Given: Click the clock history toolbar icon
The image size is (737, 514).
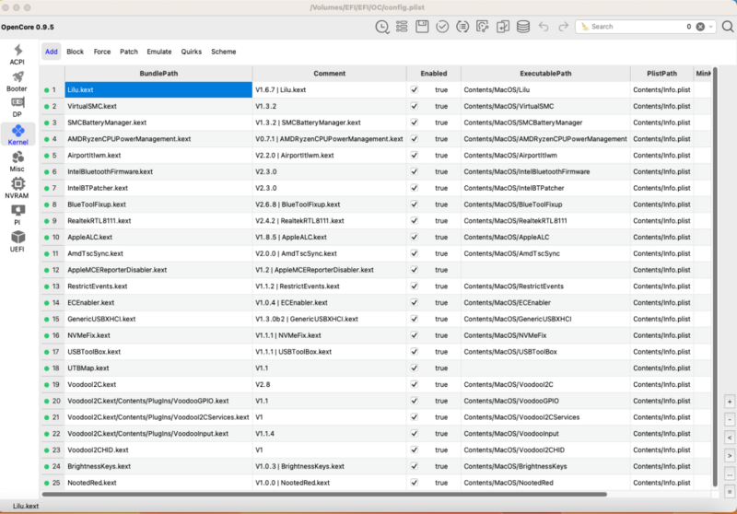Looking at the screenshot, I should point(382,27).
